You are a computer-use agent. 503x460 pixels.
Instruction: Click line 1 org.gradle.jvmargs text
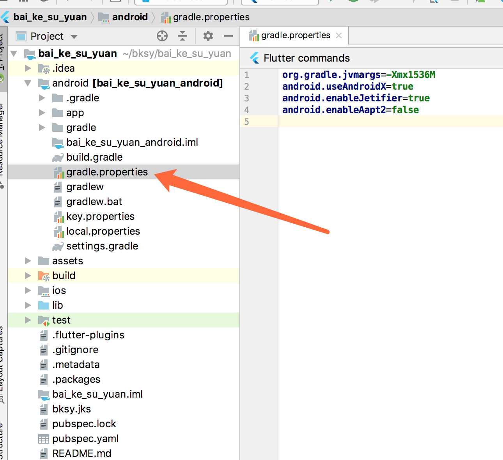pos(358,74)
